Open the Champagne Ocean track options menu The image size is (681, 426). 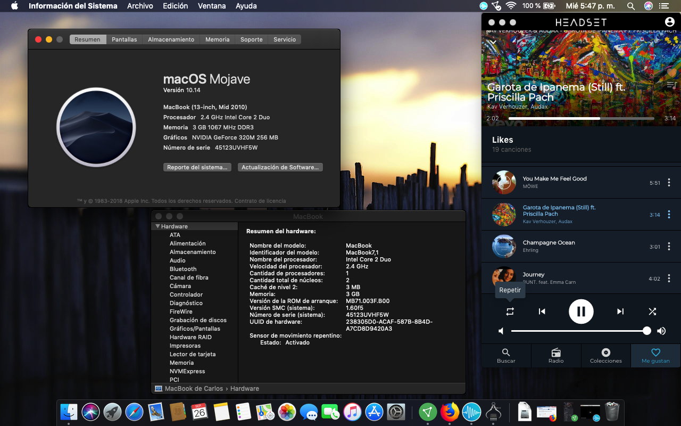click(x=669, y=247)
